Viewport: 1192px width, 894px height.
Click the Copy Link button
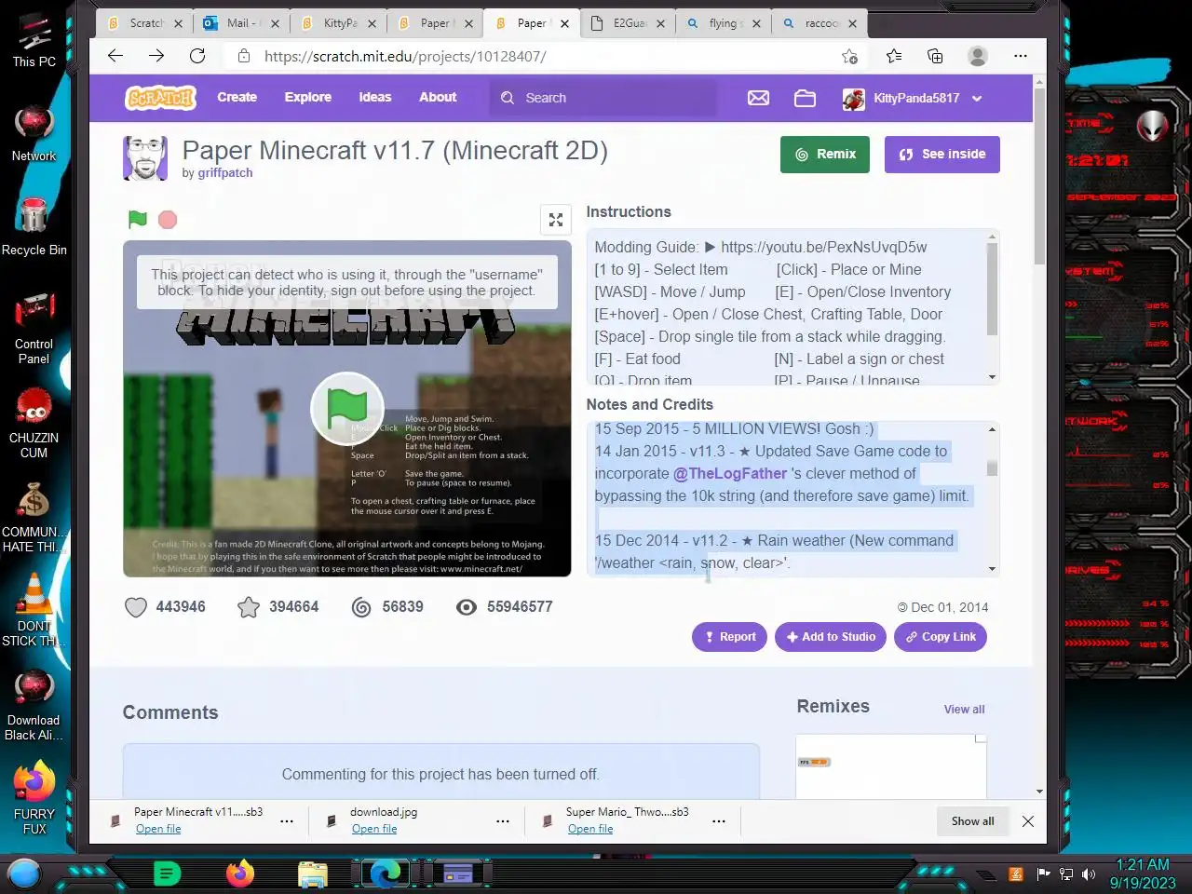(941, 637)
